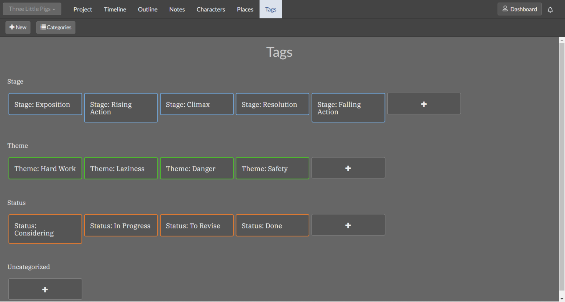Open the Characters tab
Image resolution: width=565 pixels, height=302 pixels.
tap(210, 10)
